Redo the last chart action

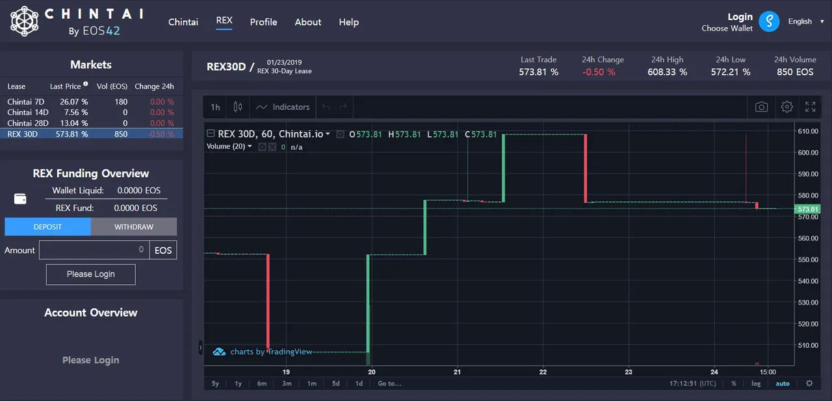343,107
